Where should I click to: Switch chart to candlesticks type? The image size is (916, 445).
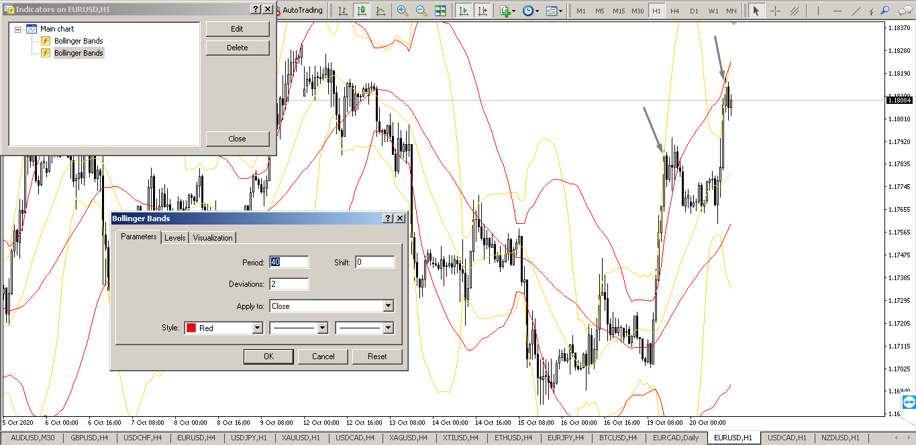tap(362, 10)
